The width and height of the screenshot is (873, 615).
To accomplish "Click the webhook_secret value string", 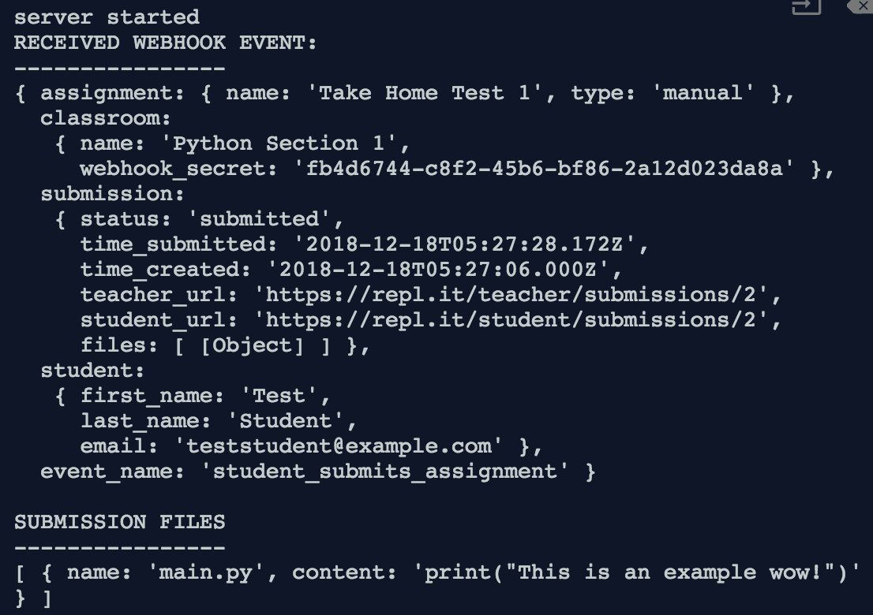I will click(545, 169).
